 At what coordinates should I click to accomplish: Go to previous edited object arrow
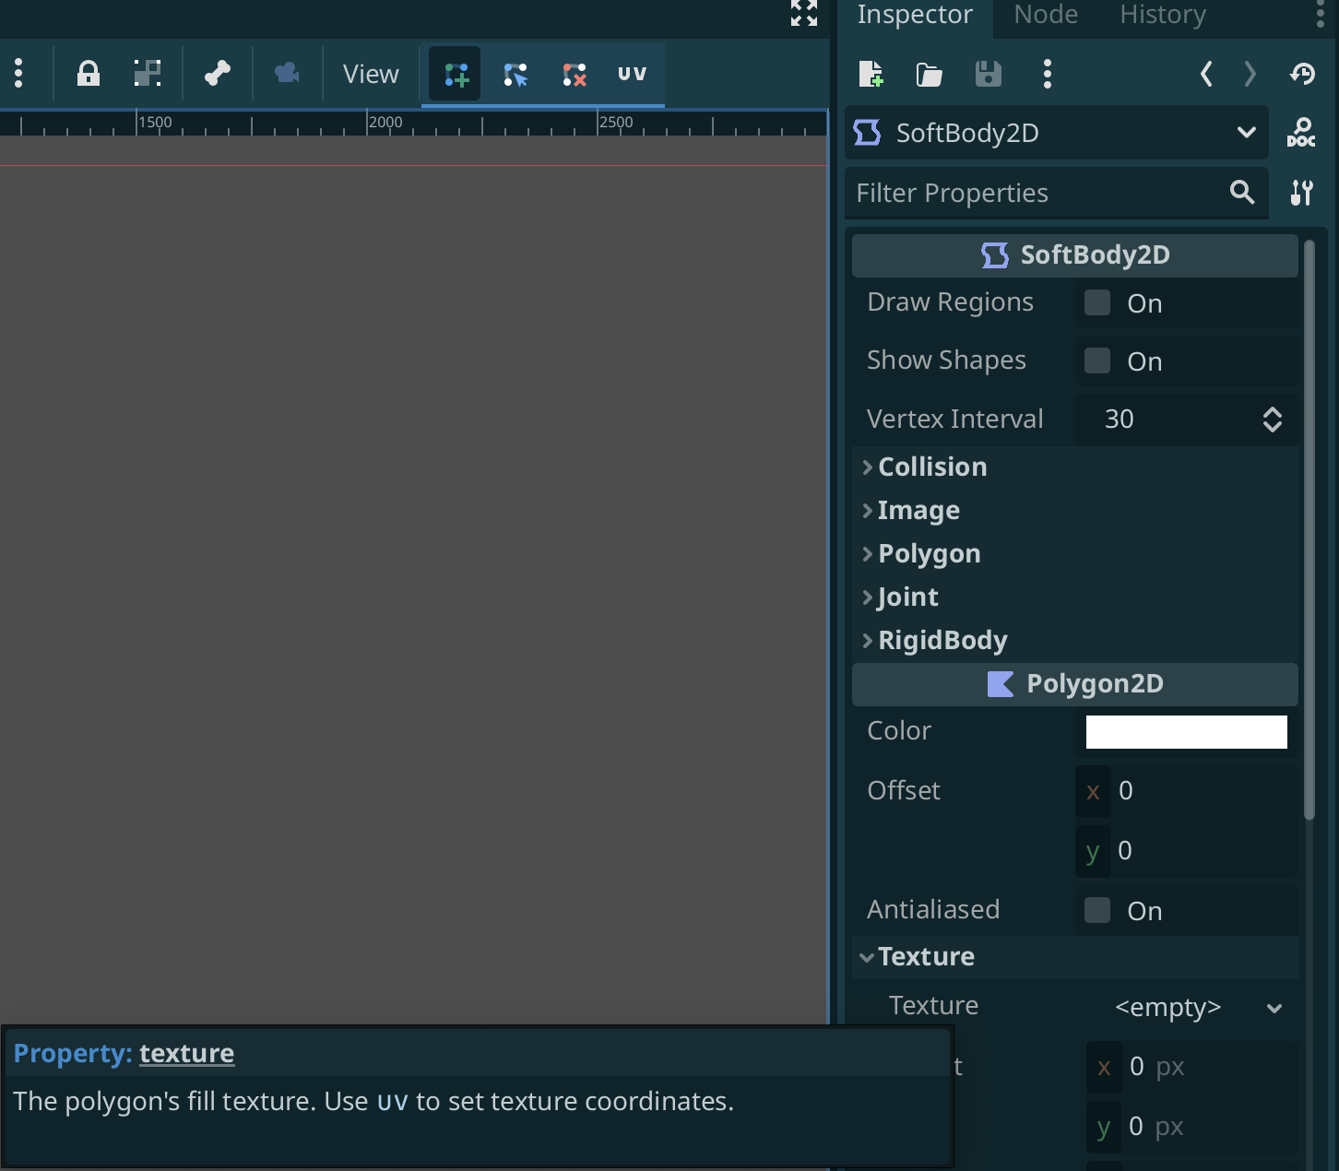1205,74
